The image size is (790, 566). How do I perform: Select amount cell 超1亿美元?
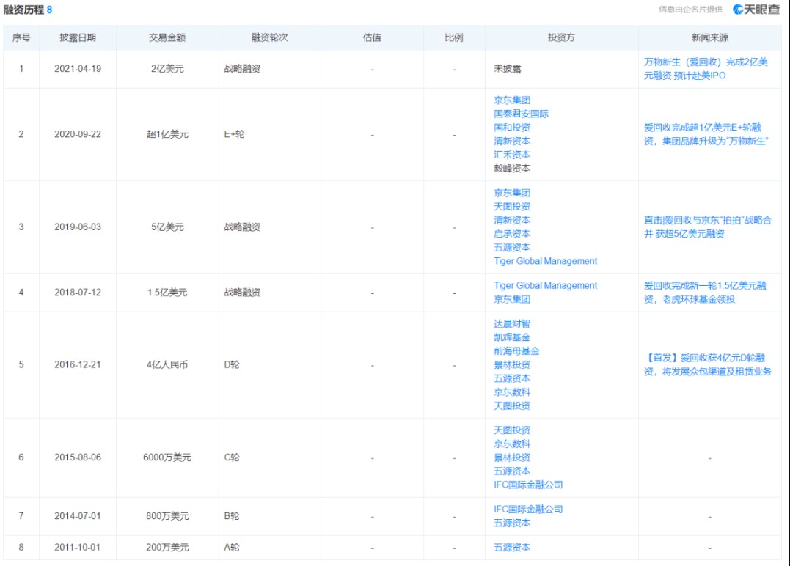[167, 134]
